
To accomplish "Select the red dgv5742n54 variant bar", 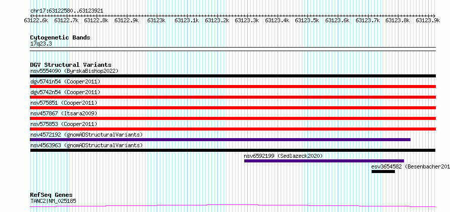I will click(233, 97).
